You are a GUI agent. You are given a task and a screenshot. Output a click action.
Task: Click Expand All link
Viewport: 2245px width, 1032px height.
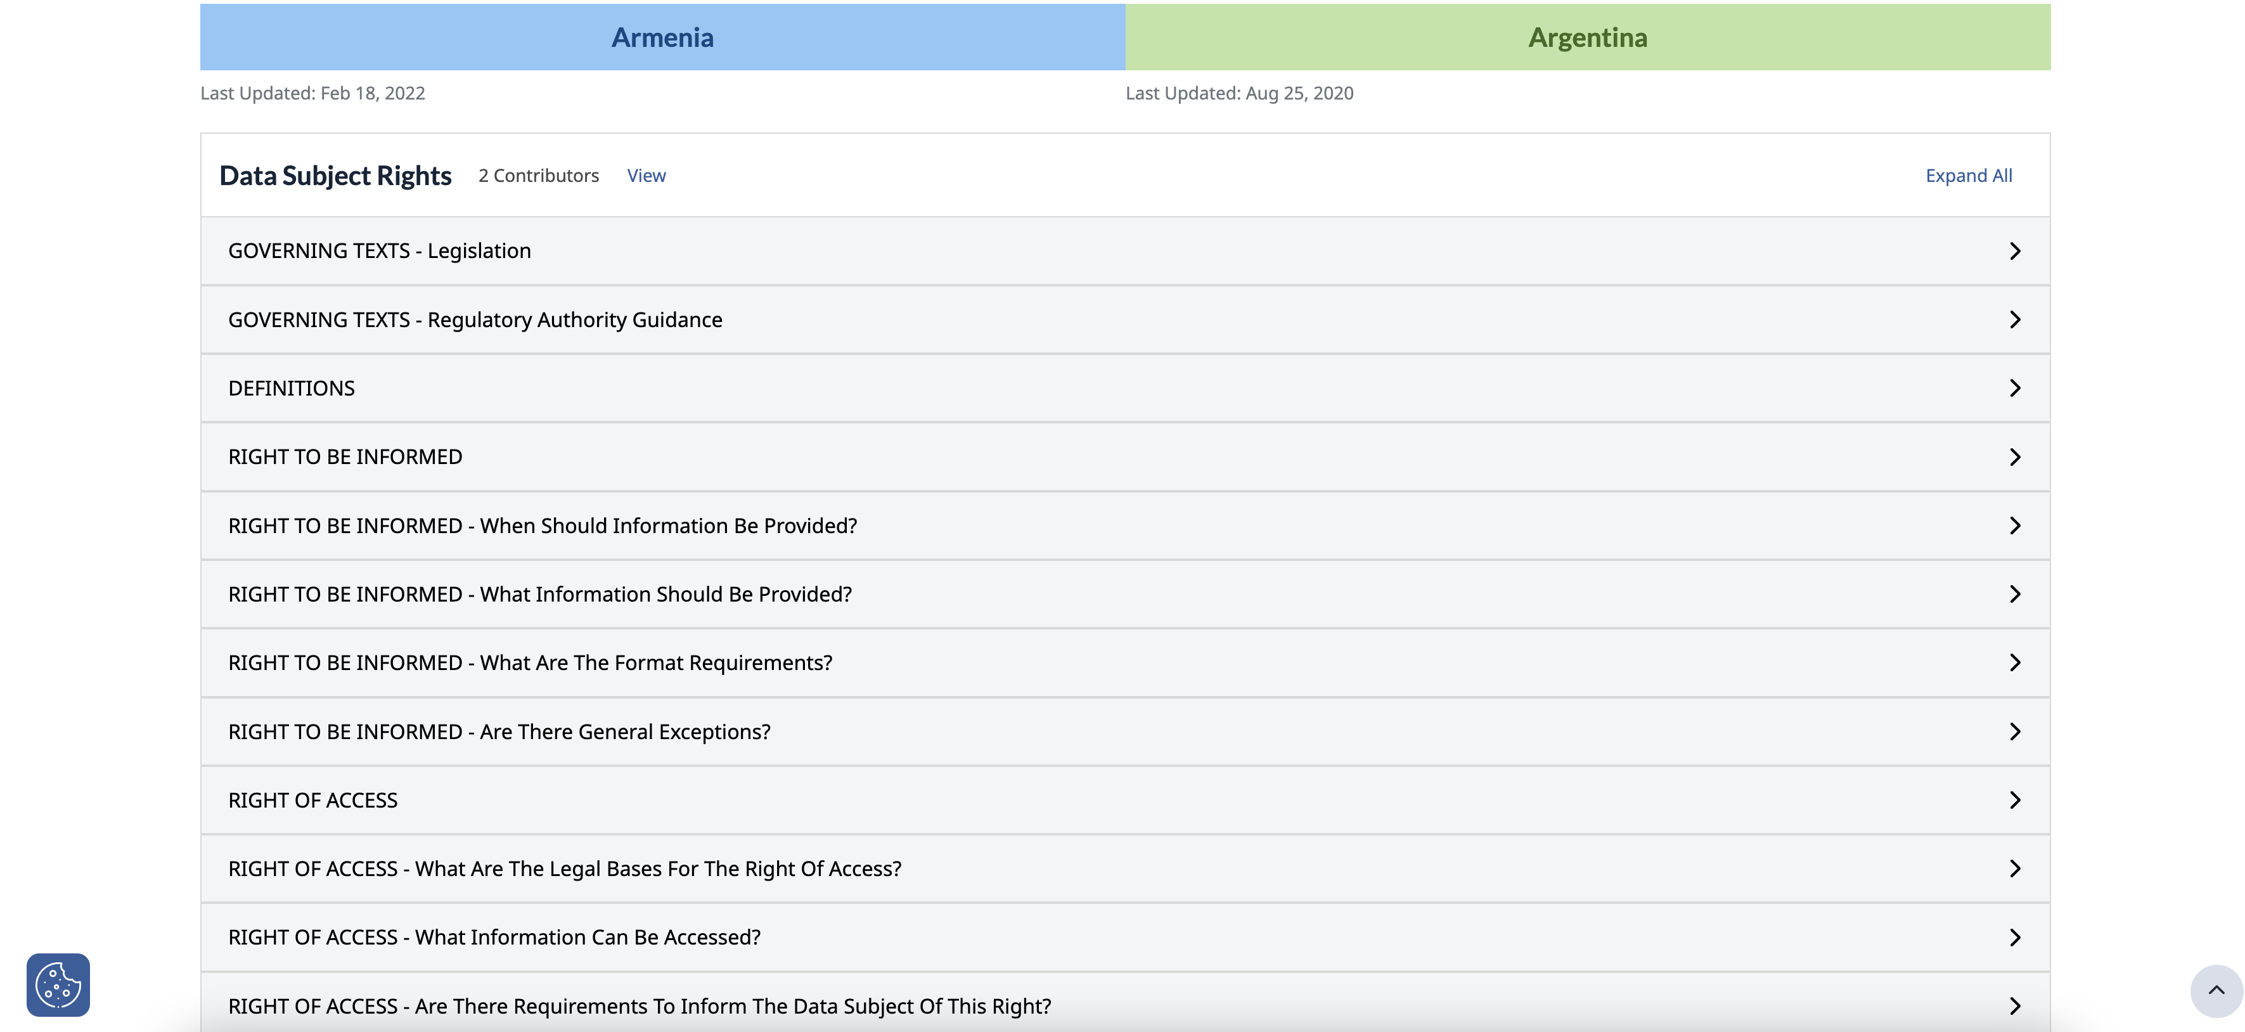point(1969,175)
